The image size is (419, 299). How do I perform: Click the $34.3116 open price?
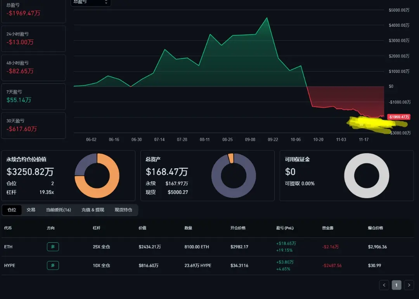239,265
